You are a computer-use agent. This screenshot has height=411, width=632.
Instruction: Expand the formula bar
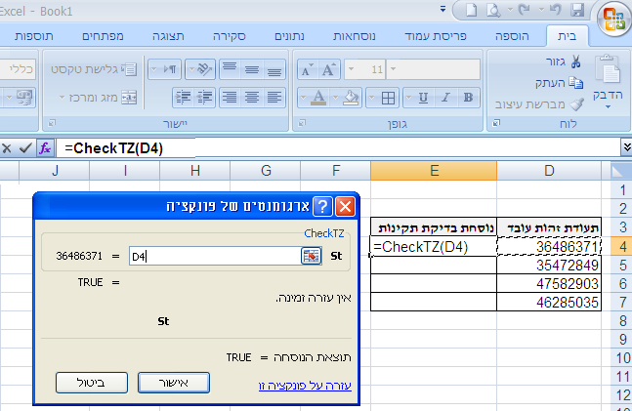(625, 146)
